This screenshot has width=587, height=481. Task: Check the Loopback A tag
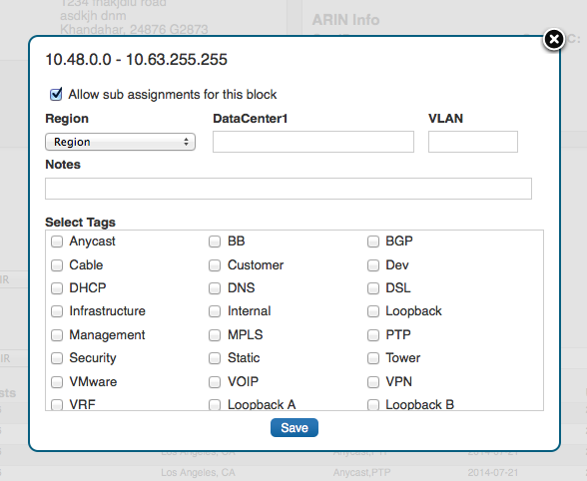pos(215,404)
